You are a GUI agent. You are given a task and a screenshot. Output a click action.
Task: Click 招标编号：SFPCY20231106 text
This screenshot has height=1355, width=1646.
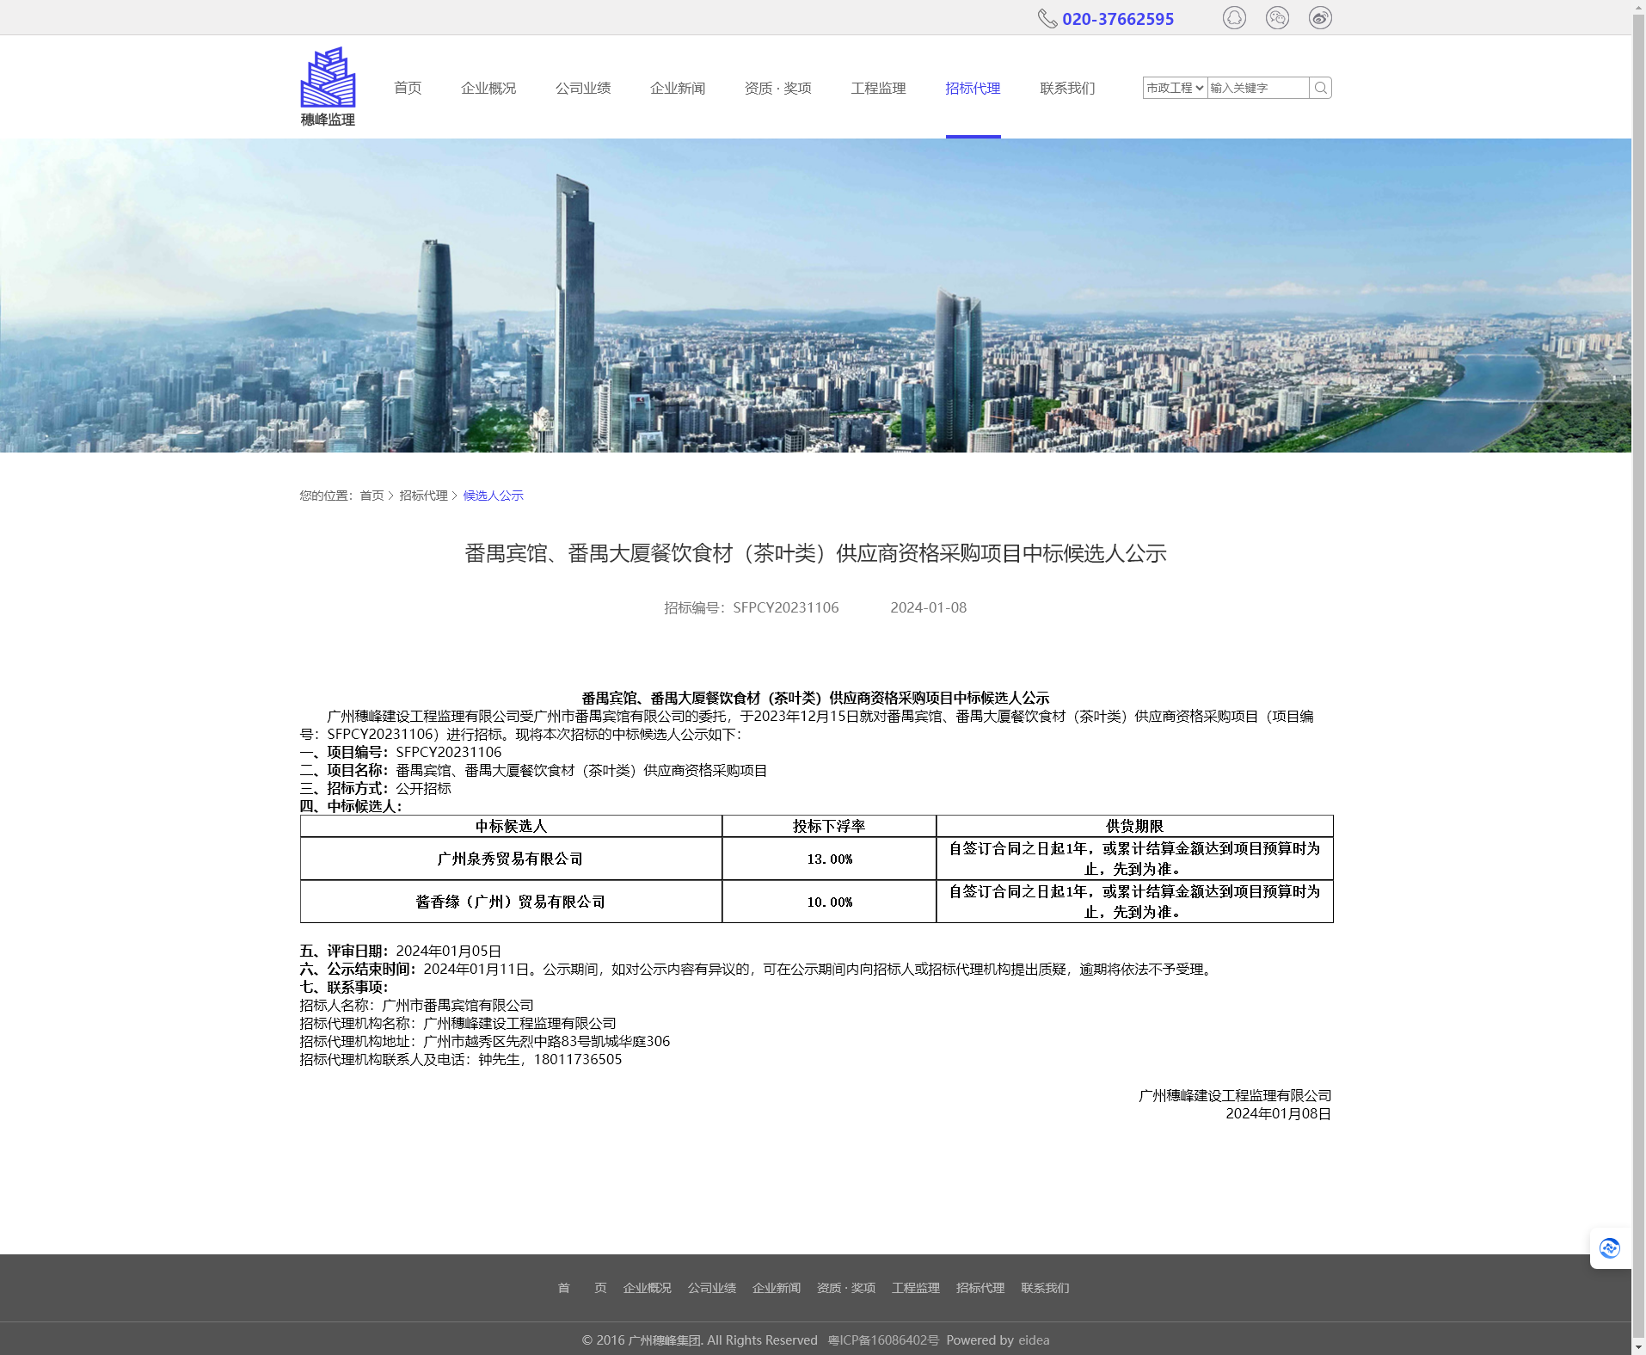coord(751,607)
